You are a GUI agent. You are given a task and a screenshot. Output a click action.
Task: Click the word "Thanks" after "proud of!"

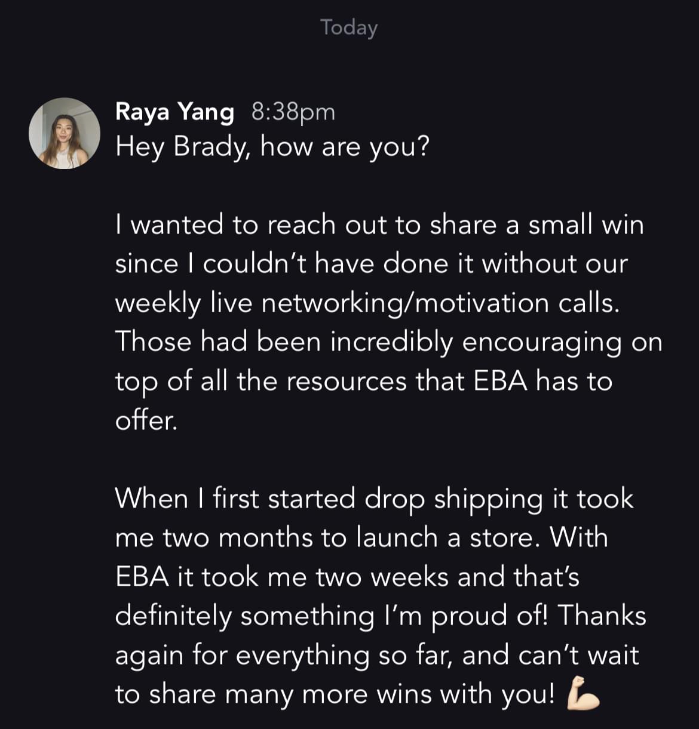pos(602,616)
